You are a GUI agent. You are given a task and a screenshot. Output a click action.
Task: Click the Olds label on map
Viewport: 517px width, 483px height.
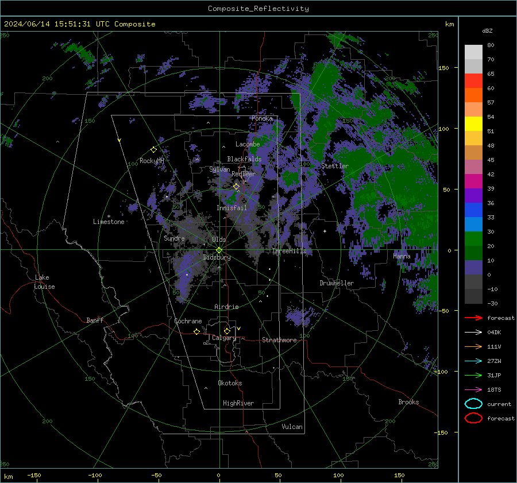pos(219,239)
